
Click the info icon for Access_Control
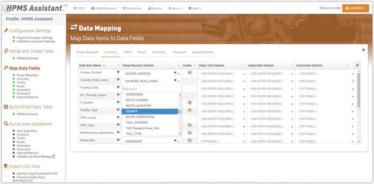pos(118,72)
